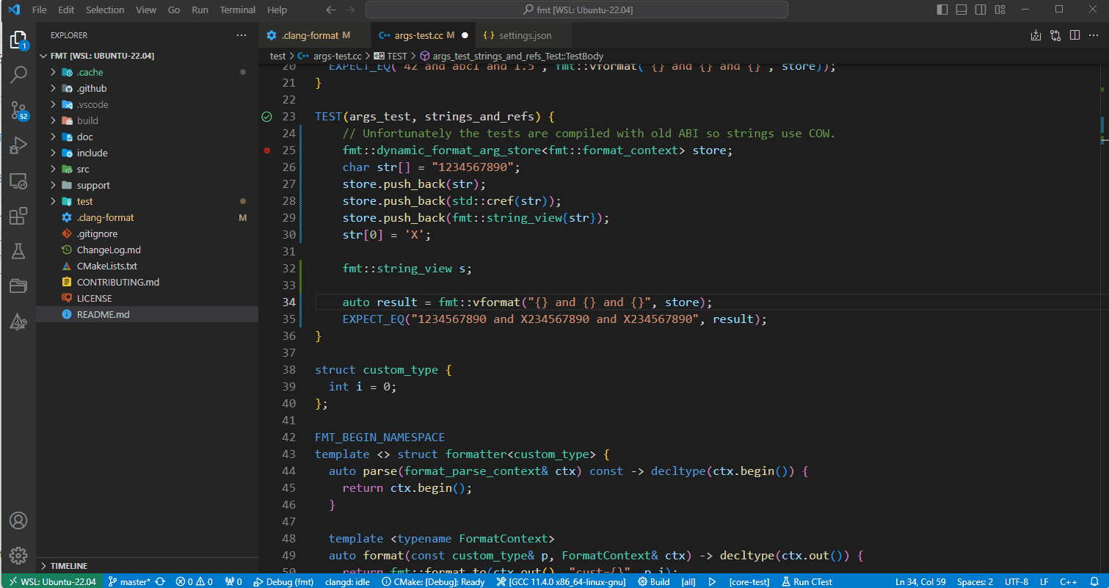Open the Search view in activity bar

(18, 74)
